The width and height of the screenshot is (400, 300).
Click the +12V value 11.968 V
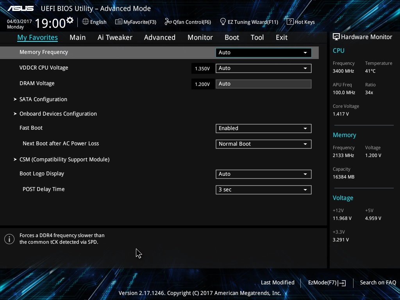pos(342,218)
